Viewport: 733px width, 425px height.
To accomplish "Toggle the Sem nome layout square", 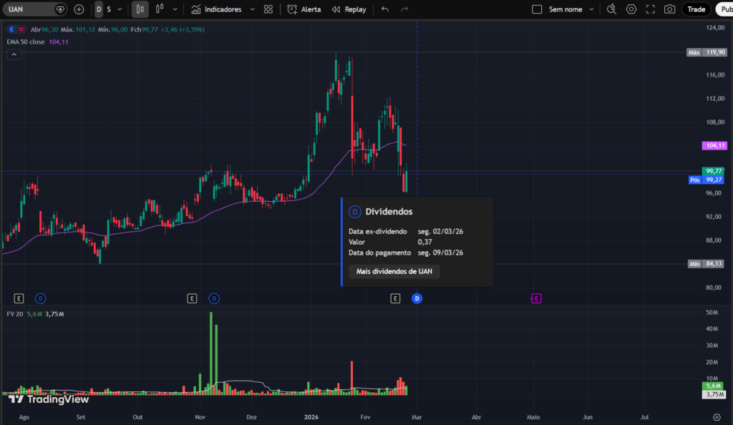I will 538,9.
